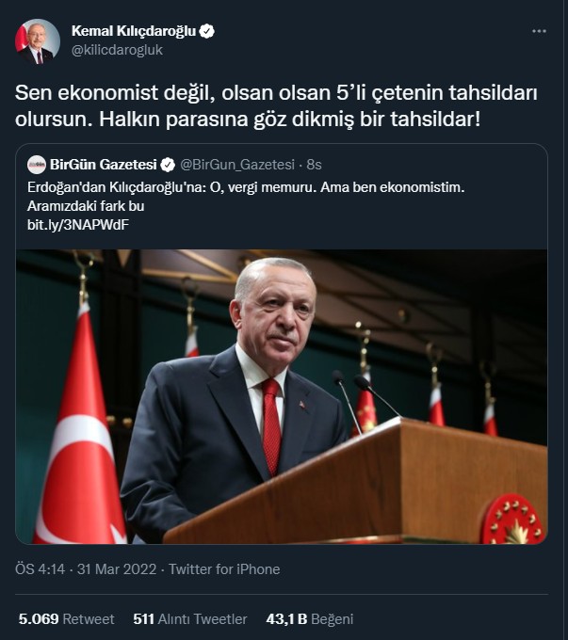Click the BirGün Gazetesi verified badge
568x640 pixels.
click(x=168, y=165)
